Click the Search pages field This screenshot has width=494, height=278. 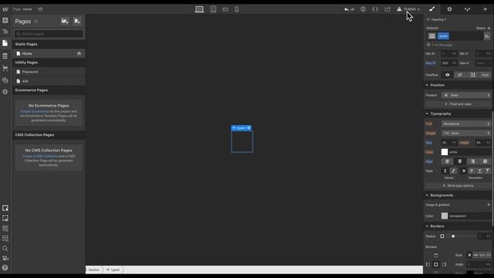pyautogui.click(x=49, y=34)
